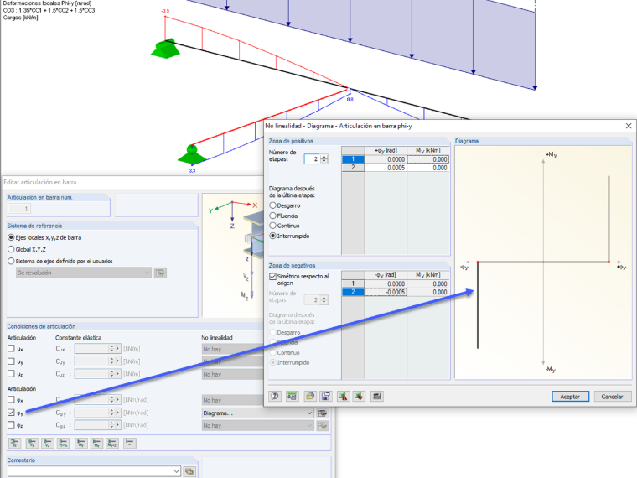This screenshot has height=478, width=637.
Task: Enable the ux articulation checkbox
Action: pyautogui.click(x=11, y=348)
